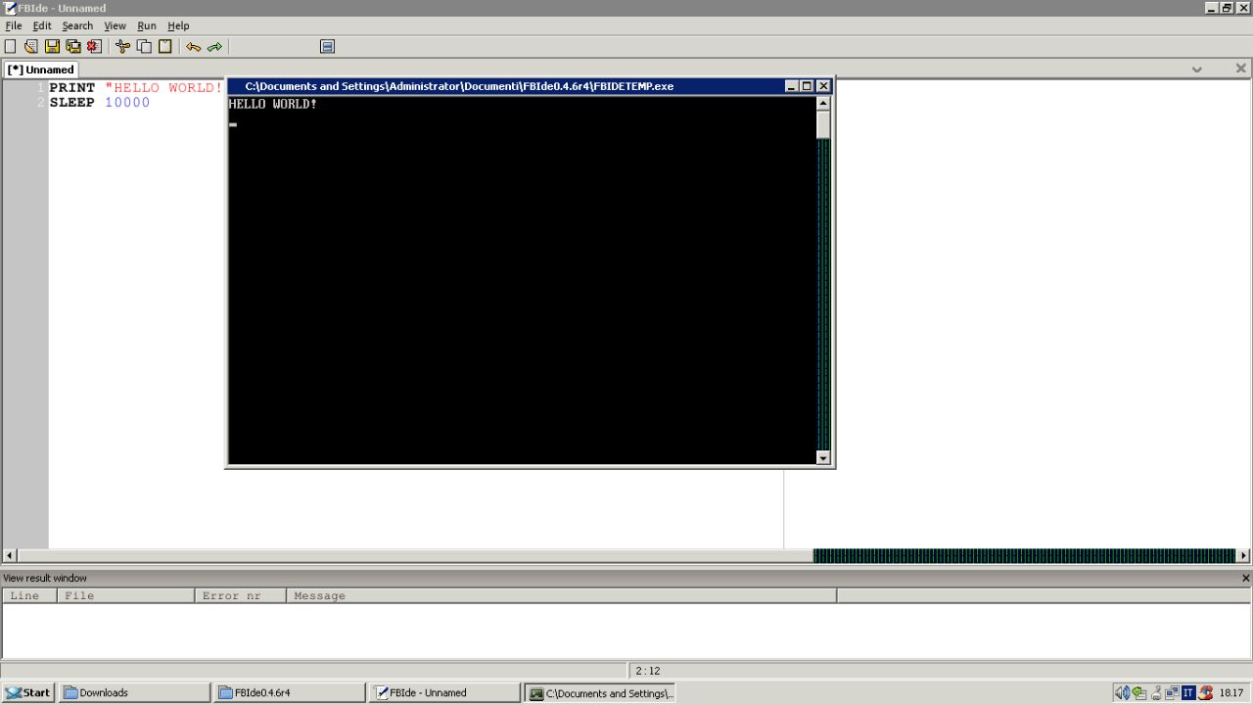Open the View menu

click(115, 25)
